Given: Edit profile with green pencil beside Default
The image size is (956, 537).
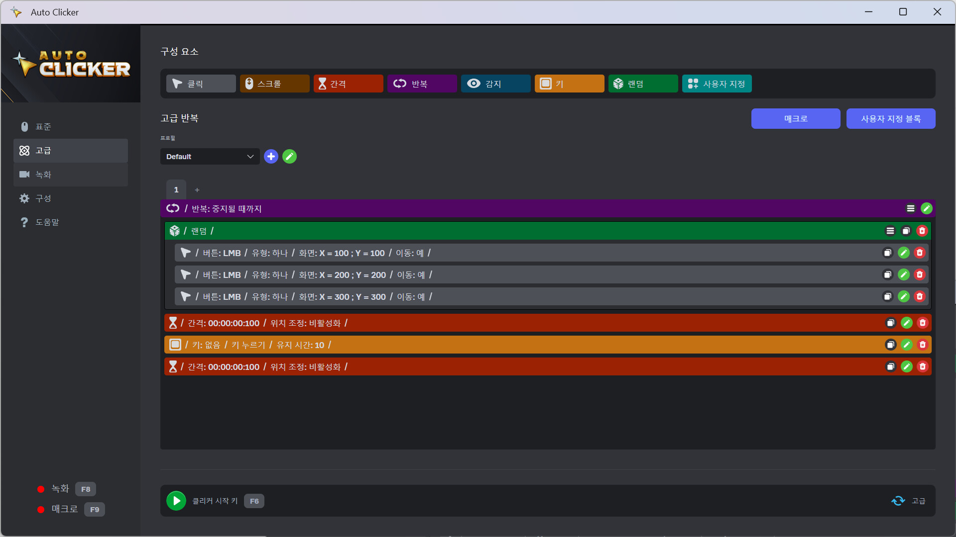Looking at the screenshot, I should [x=289, y=157].
